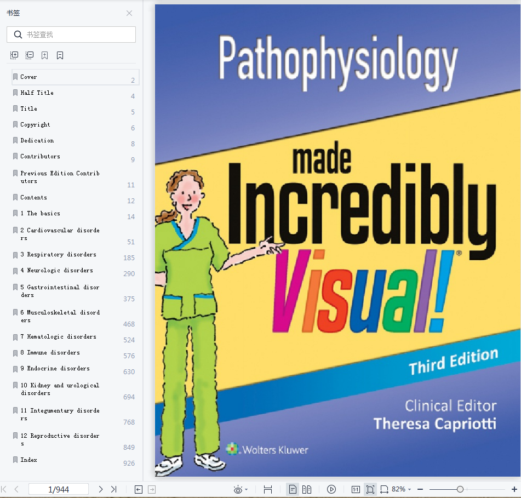This screenshot has height=498, width=521.
Task: Open eye protection mode dropdown arrow
Action: (246, 490)
